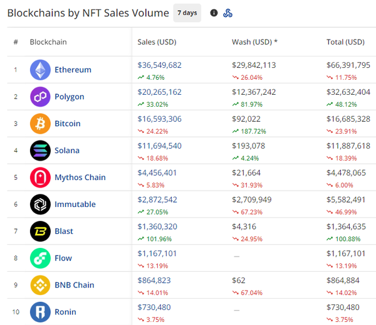Image resolution: width=376 pixels, height=325 pixels.
Task: Open the info icon beside 7 days
Action: tap(214, 13)
